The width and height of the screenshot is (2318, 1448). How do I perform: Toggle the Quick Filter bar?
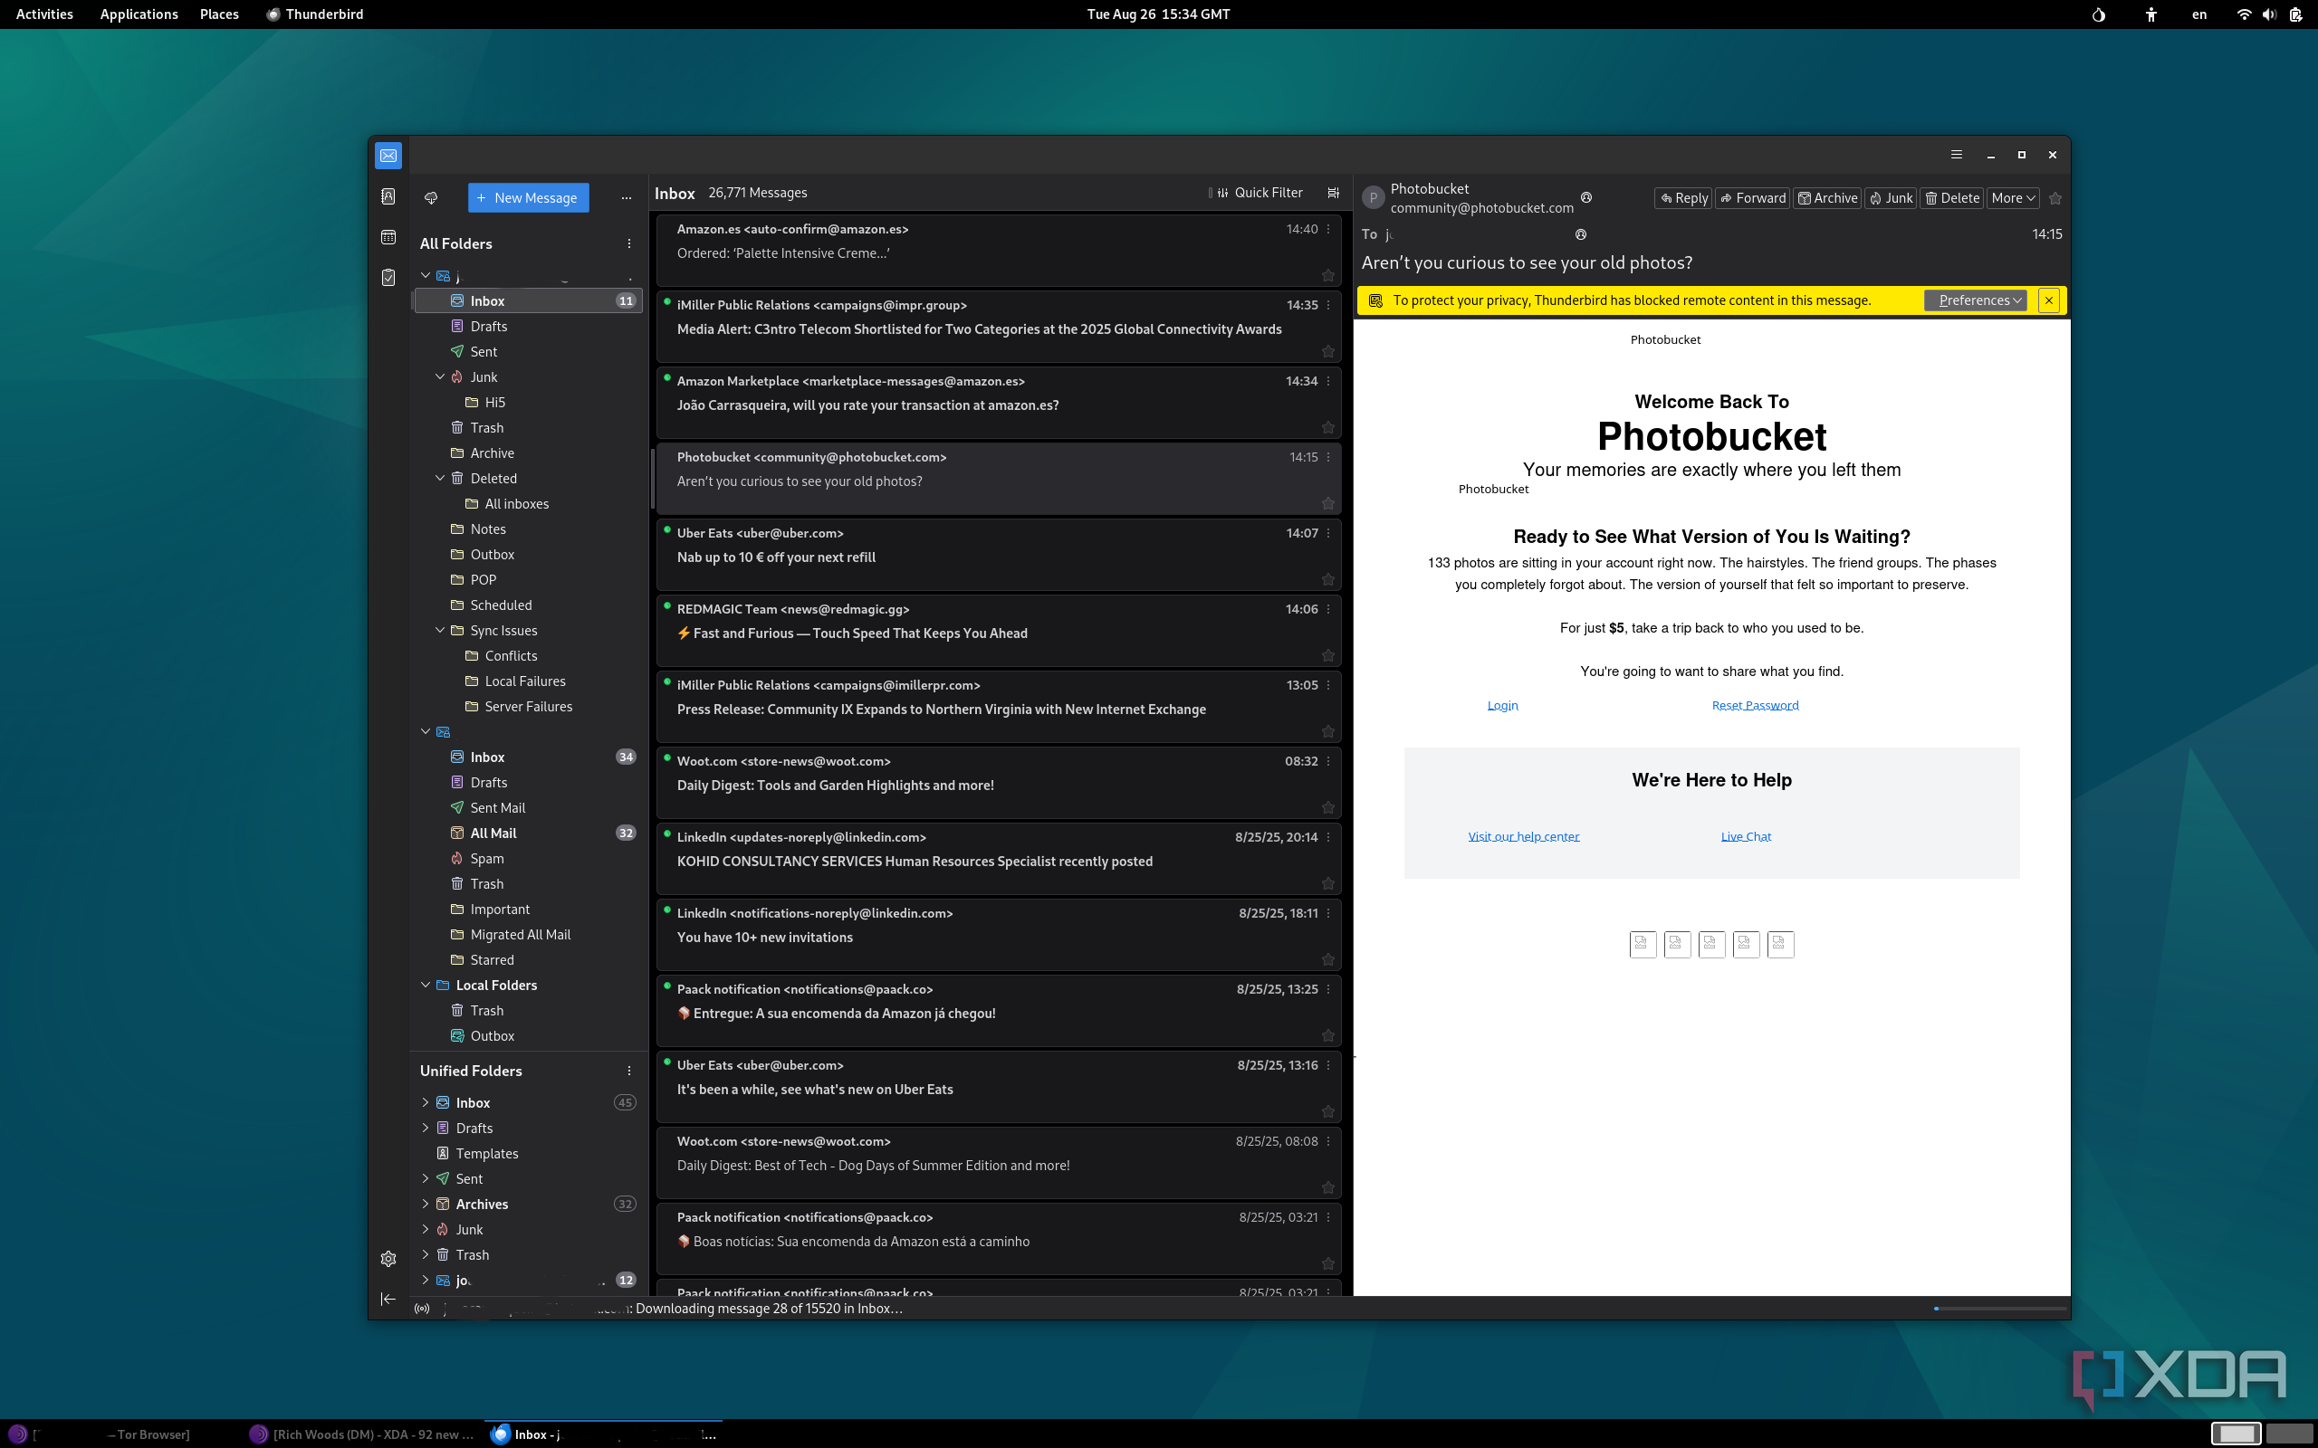coord(1258,193)
